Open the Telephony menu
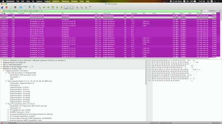 (x=65, y=1)
